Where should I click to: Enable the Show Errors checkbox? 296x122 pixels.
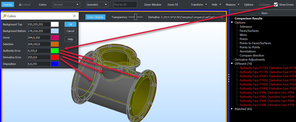276,4
